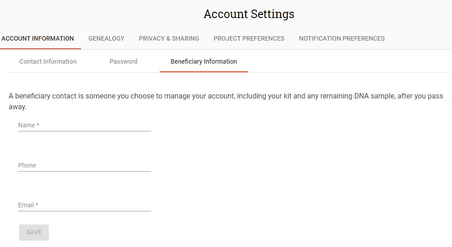Switch to the Privacy & Sharing tab

coord(169,38)
